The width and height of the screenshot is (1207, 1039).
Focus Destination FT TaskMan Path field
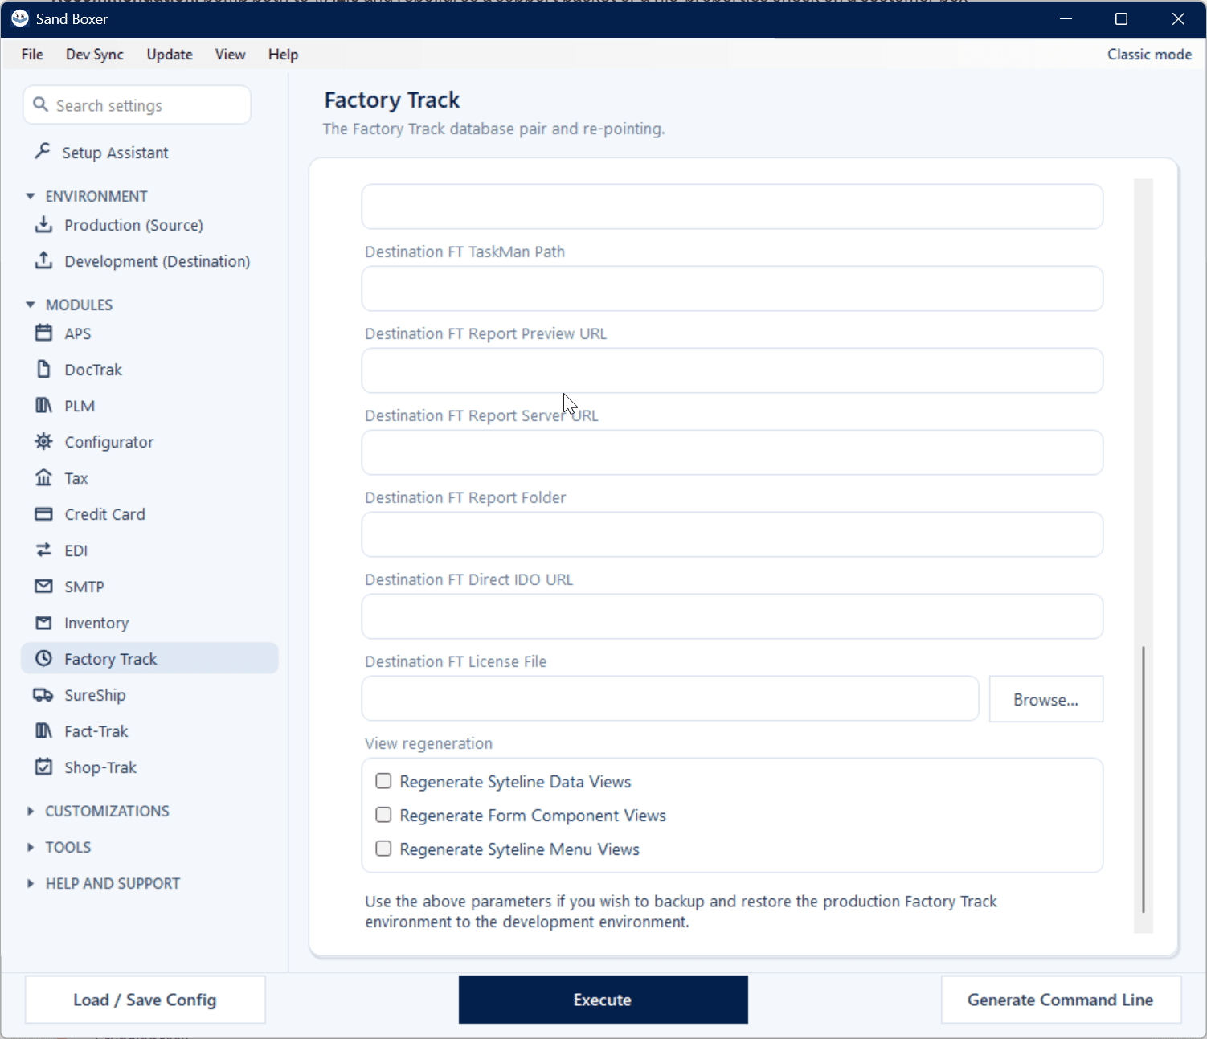click(x=732, y=288)
